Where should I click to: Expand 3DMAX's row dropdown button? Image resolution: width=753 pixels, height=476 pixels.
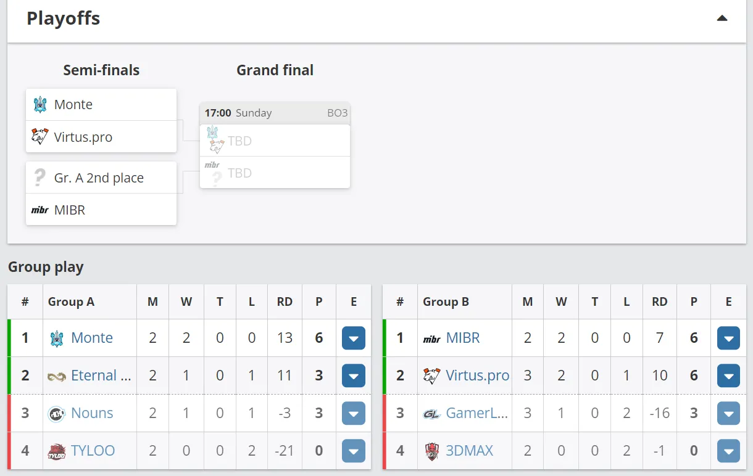pos(728,451)
